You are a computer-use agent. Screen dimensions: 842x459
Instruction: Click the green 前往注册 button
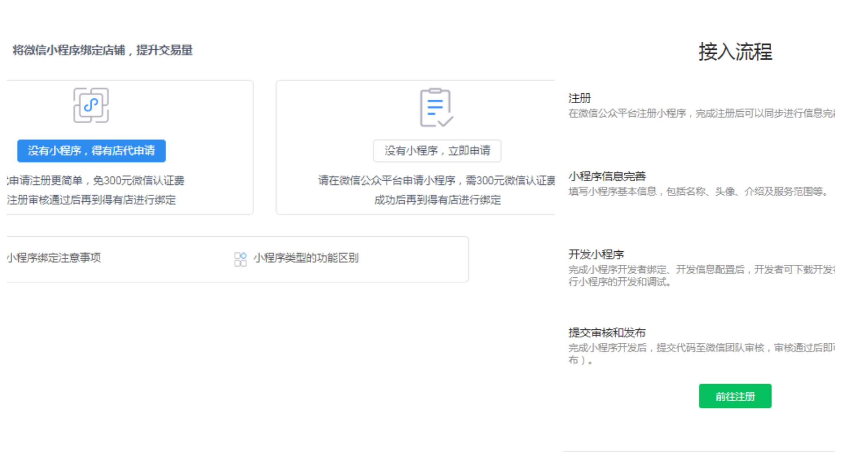[x=735, y=396]
